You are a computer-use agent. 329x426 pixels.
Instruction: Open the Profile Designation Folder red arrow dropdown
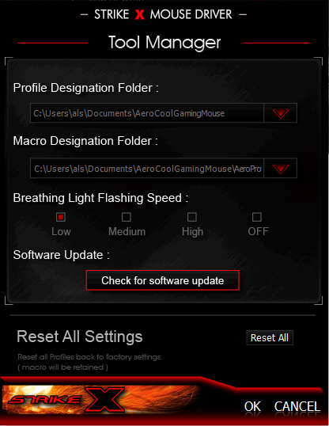point(281,113)
